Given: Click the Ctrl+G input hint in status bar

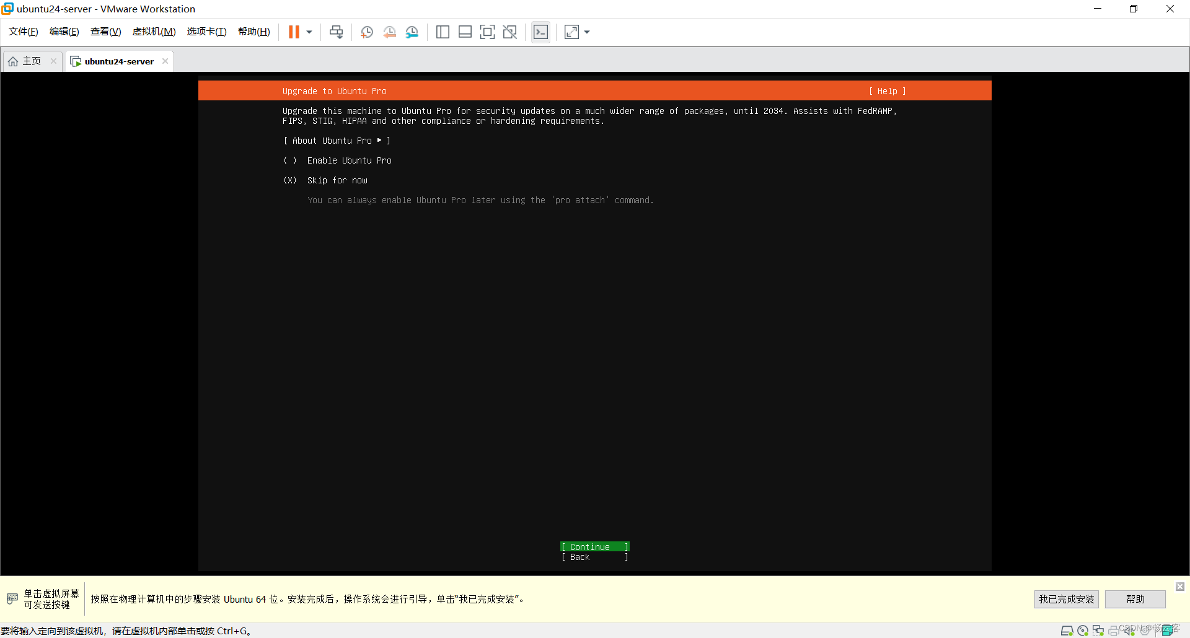Looking at the screenshot, I should point(126,631).
